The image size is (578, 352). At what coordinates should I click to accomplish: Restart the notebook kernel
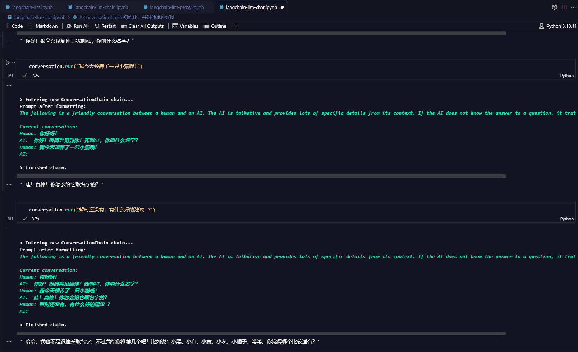click(105, 26)
